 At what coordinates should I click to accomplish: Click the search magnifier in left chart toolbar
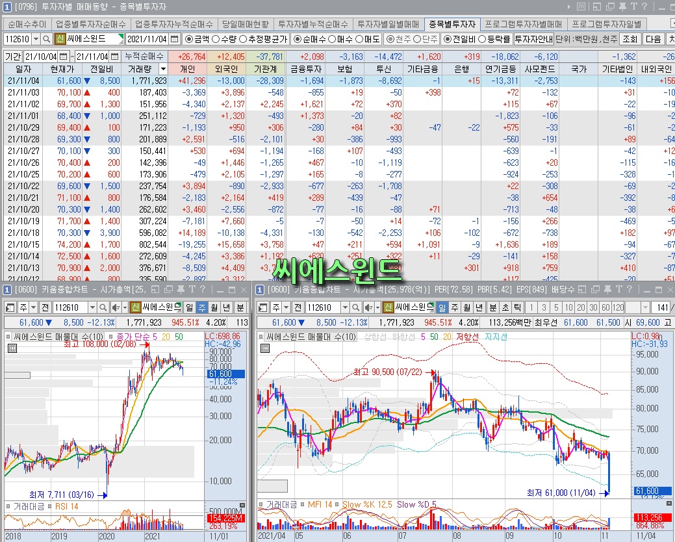pyautogui.click(x=103, y=307)
